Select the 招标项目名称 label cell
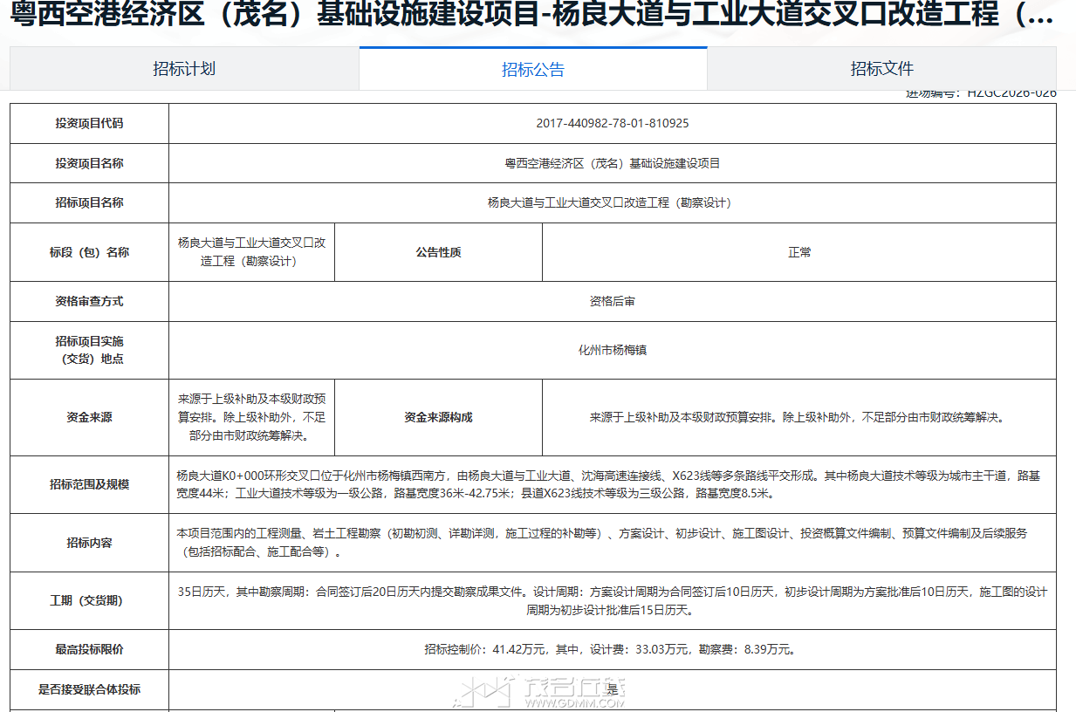 point(89,202)
